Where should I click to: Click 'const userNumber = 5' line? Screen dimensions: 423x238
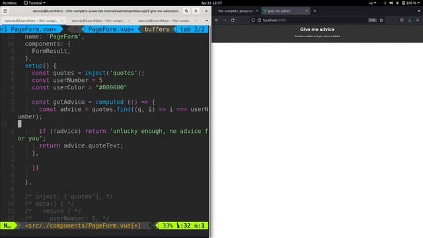[x=67, y=80]
